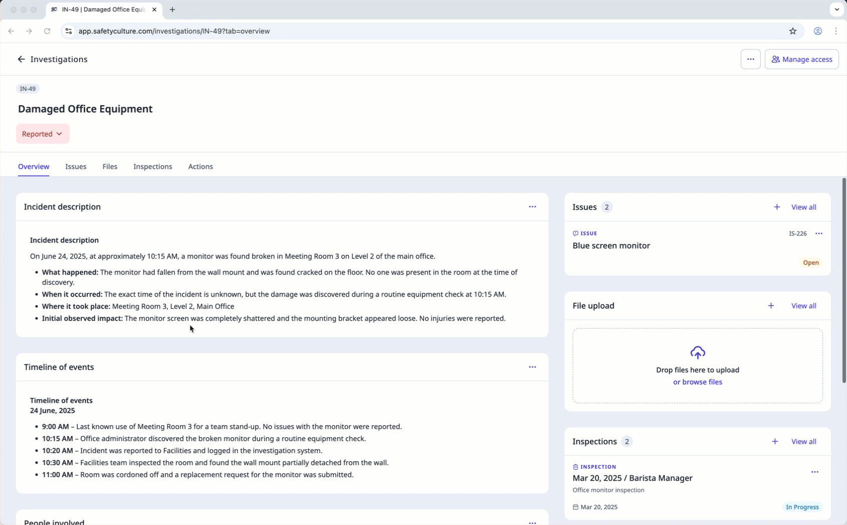Open browser three-dot menu
This screenshot has height=525, width=847.
(x=835, y=31)
